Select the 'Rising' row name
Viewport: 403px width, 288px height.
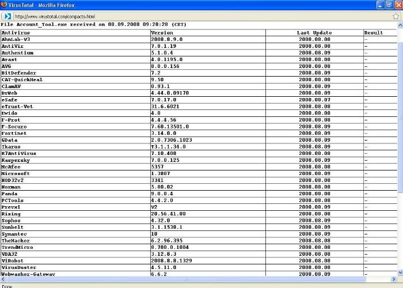[x=11, y=214]
